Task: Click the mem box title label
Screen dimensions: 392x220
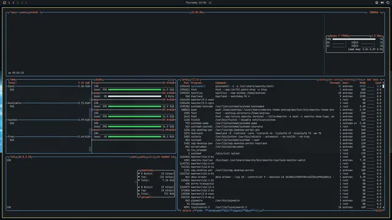Action: tap(12, 79)
